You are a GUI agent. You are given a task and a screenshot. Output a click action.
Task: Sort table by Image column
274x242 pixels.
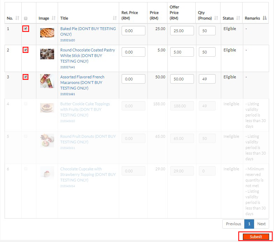(54, 18)
